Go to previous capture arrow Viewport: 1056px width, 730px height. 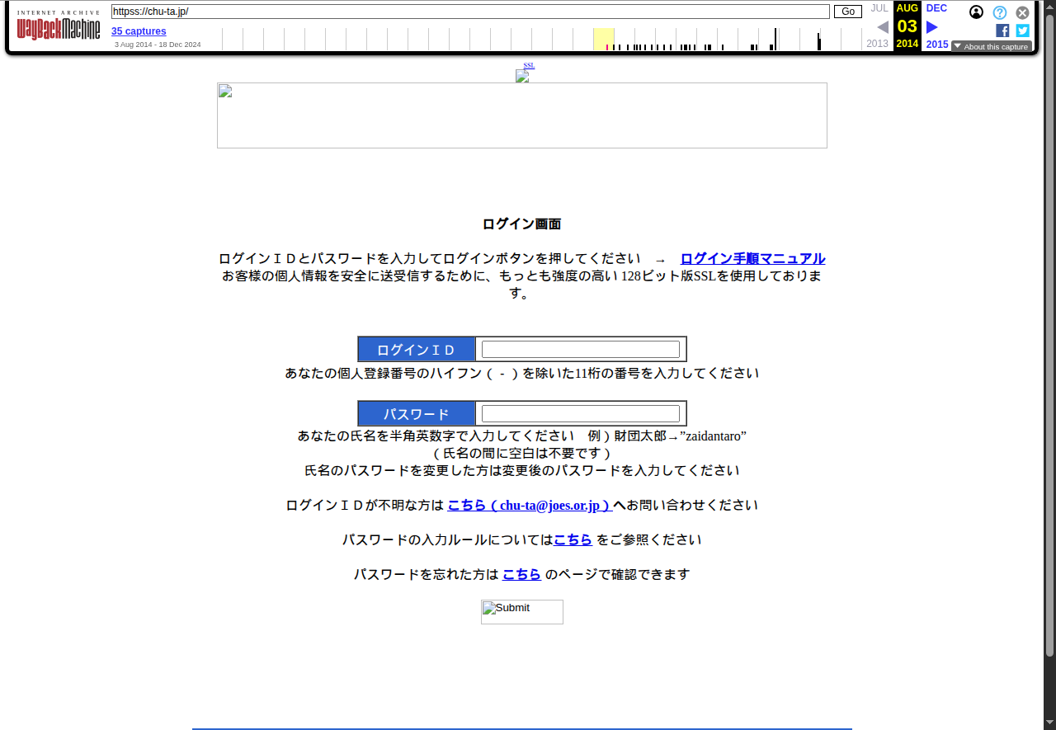point(882,26)
